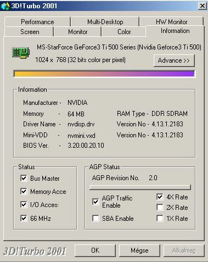Switch to the Performance tab
The image size is (208, 262).
tap(37, 22)
